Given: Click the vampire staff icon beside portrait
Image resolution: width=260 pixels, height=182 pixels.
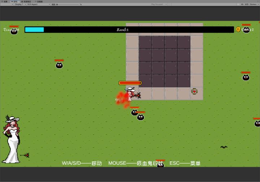Looking at the screenshot, I should pyautogui.click(x=25, y=155).
